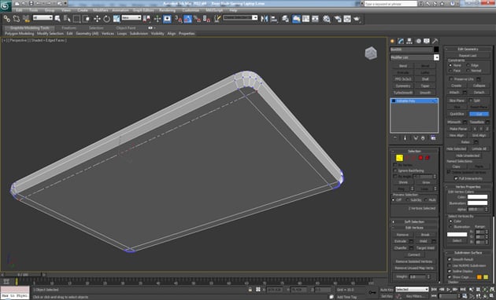The image size is (496, 300).
Task: Select the Element sub-object level icon
Action: [428, 158]
